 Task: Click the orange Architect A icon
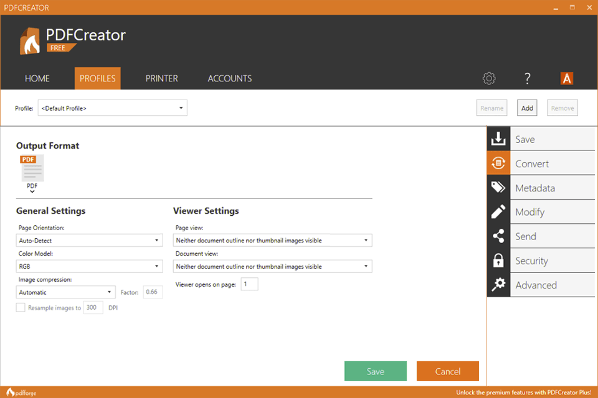[x=567, y=78]
